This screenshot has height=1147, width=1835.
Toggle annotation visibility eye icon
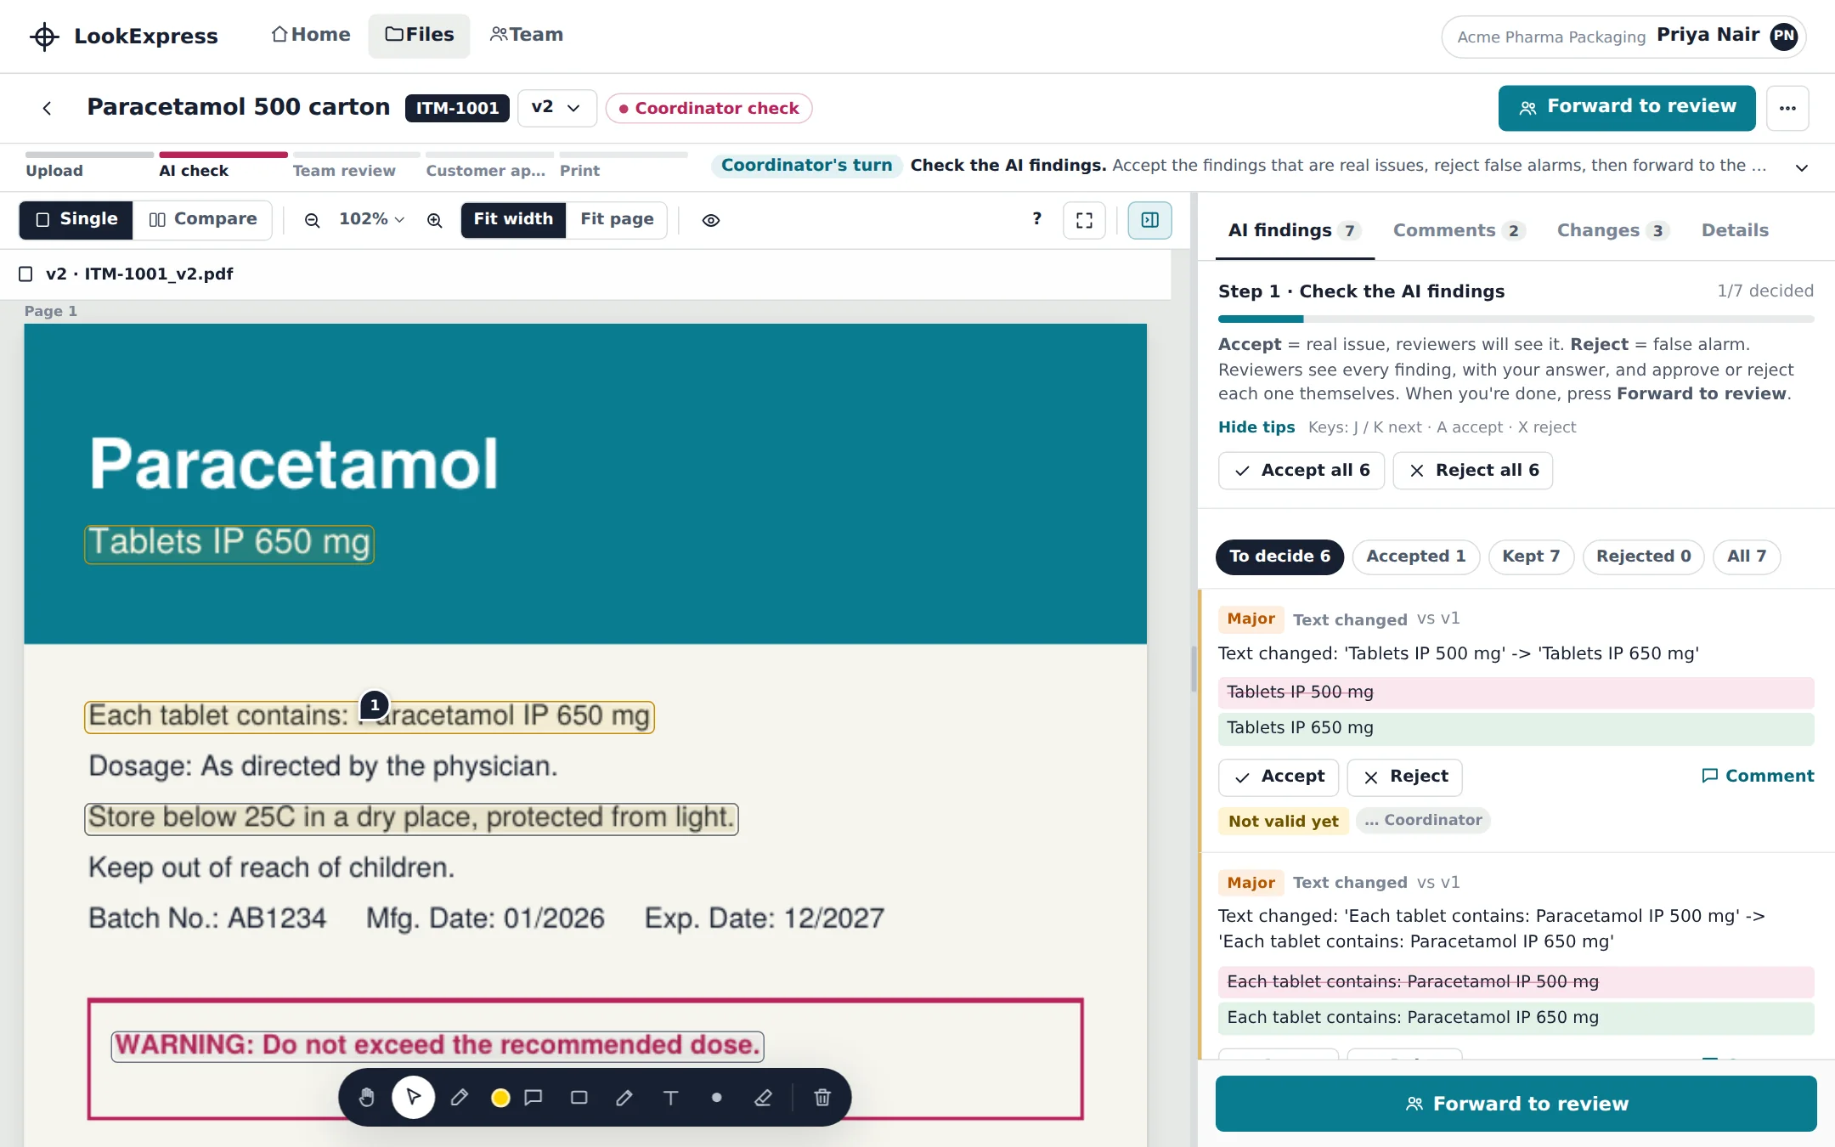710,220
